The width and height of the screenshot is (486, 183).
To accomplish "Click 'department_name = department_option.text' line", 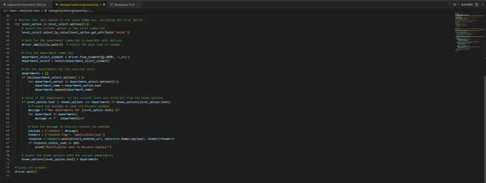I will 68,85.
